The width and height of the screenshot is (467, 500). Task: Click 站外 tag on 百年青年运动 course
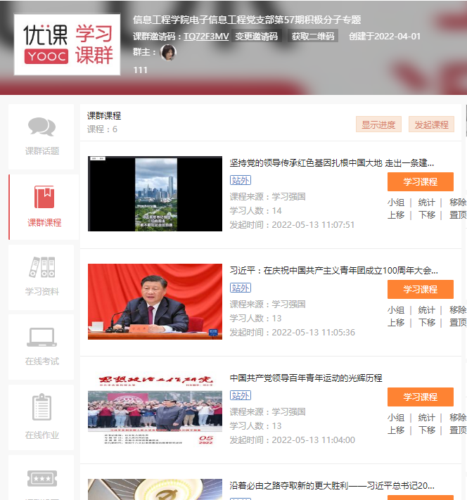241,395
